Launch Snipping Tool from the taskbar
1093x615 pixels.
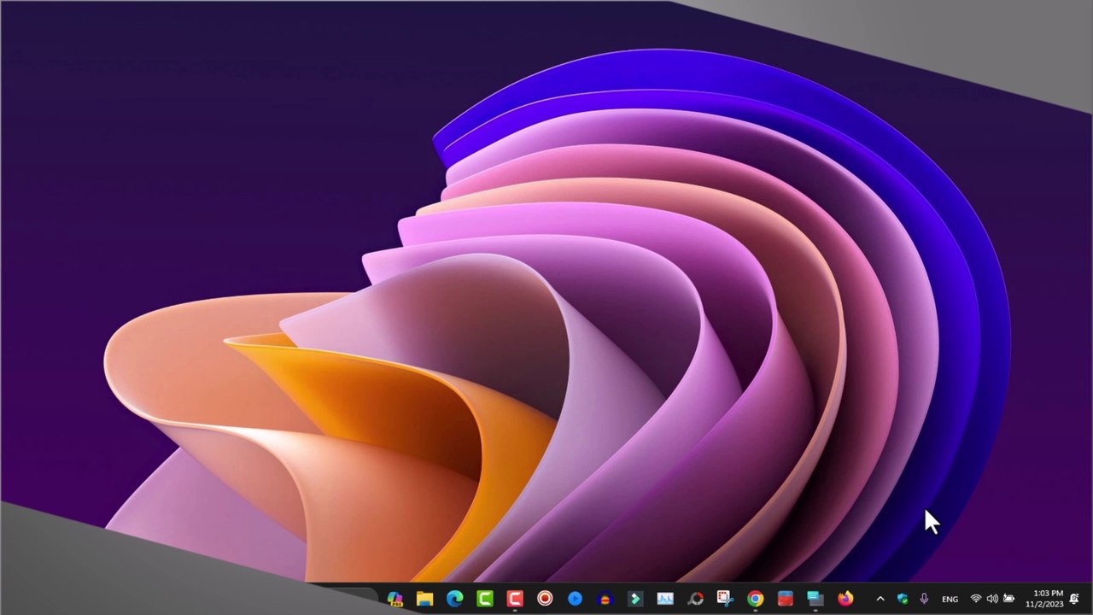click(x=725, y=599)
